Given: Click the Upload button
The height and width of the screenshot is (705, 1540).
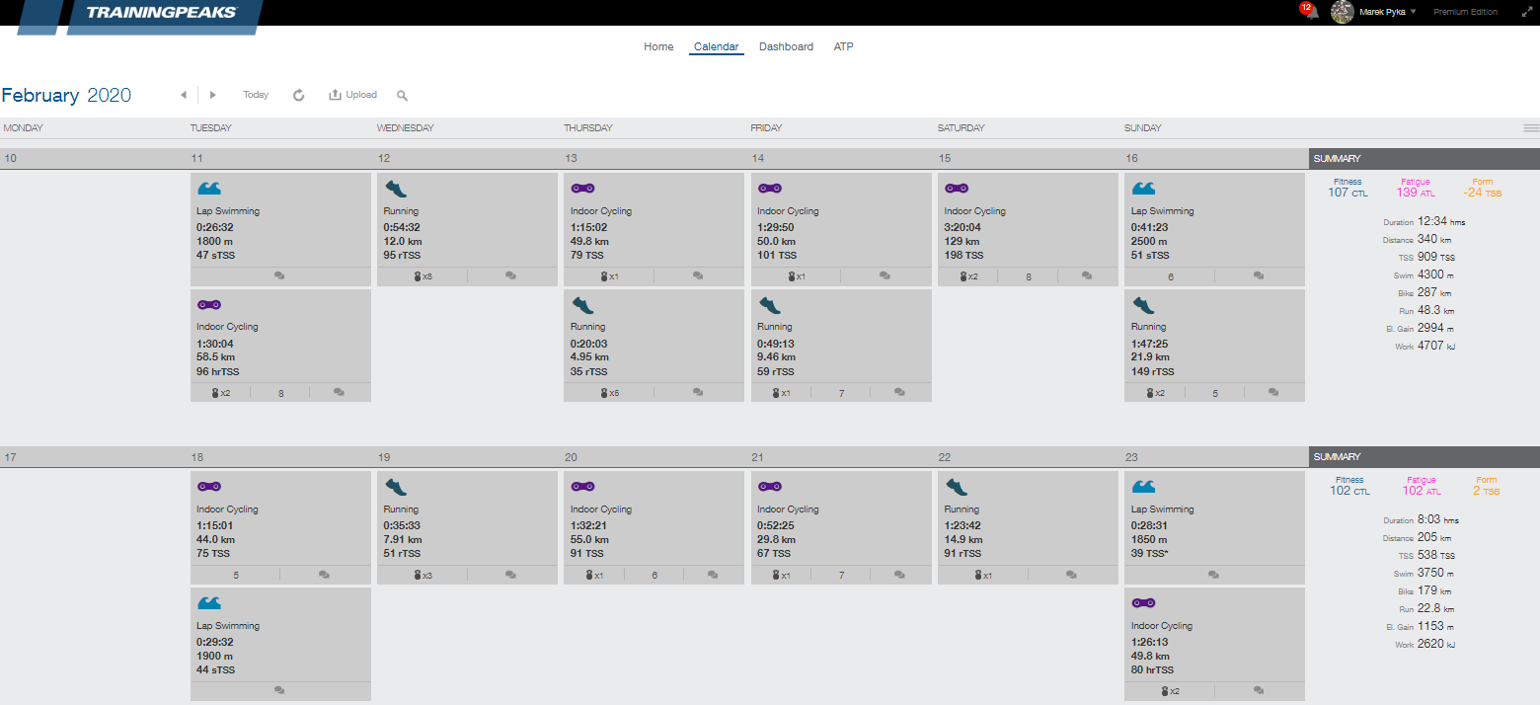Looking at the screenshot, I should pos(353,95).
